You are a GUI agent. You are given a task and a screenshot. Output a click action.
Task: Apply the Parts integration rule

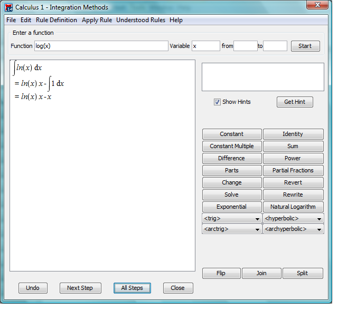pyautogui.click(x=232, y=170)
